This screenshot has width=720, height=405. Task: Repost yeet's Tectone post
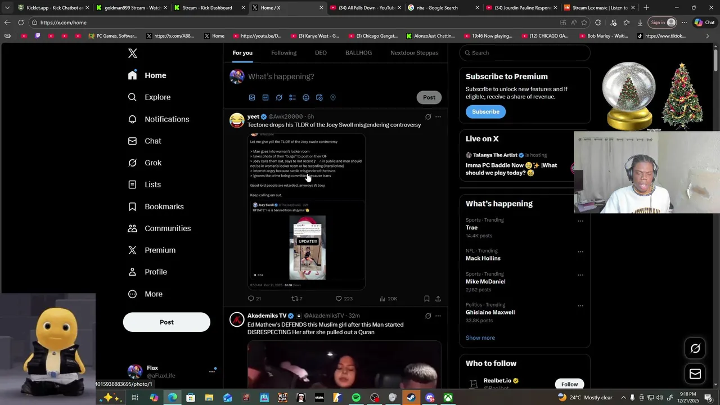coord(296,299)
